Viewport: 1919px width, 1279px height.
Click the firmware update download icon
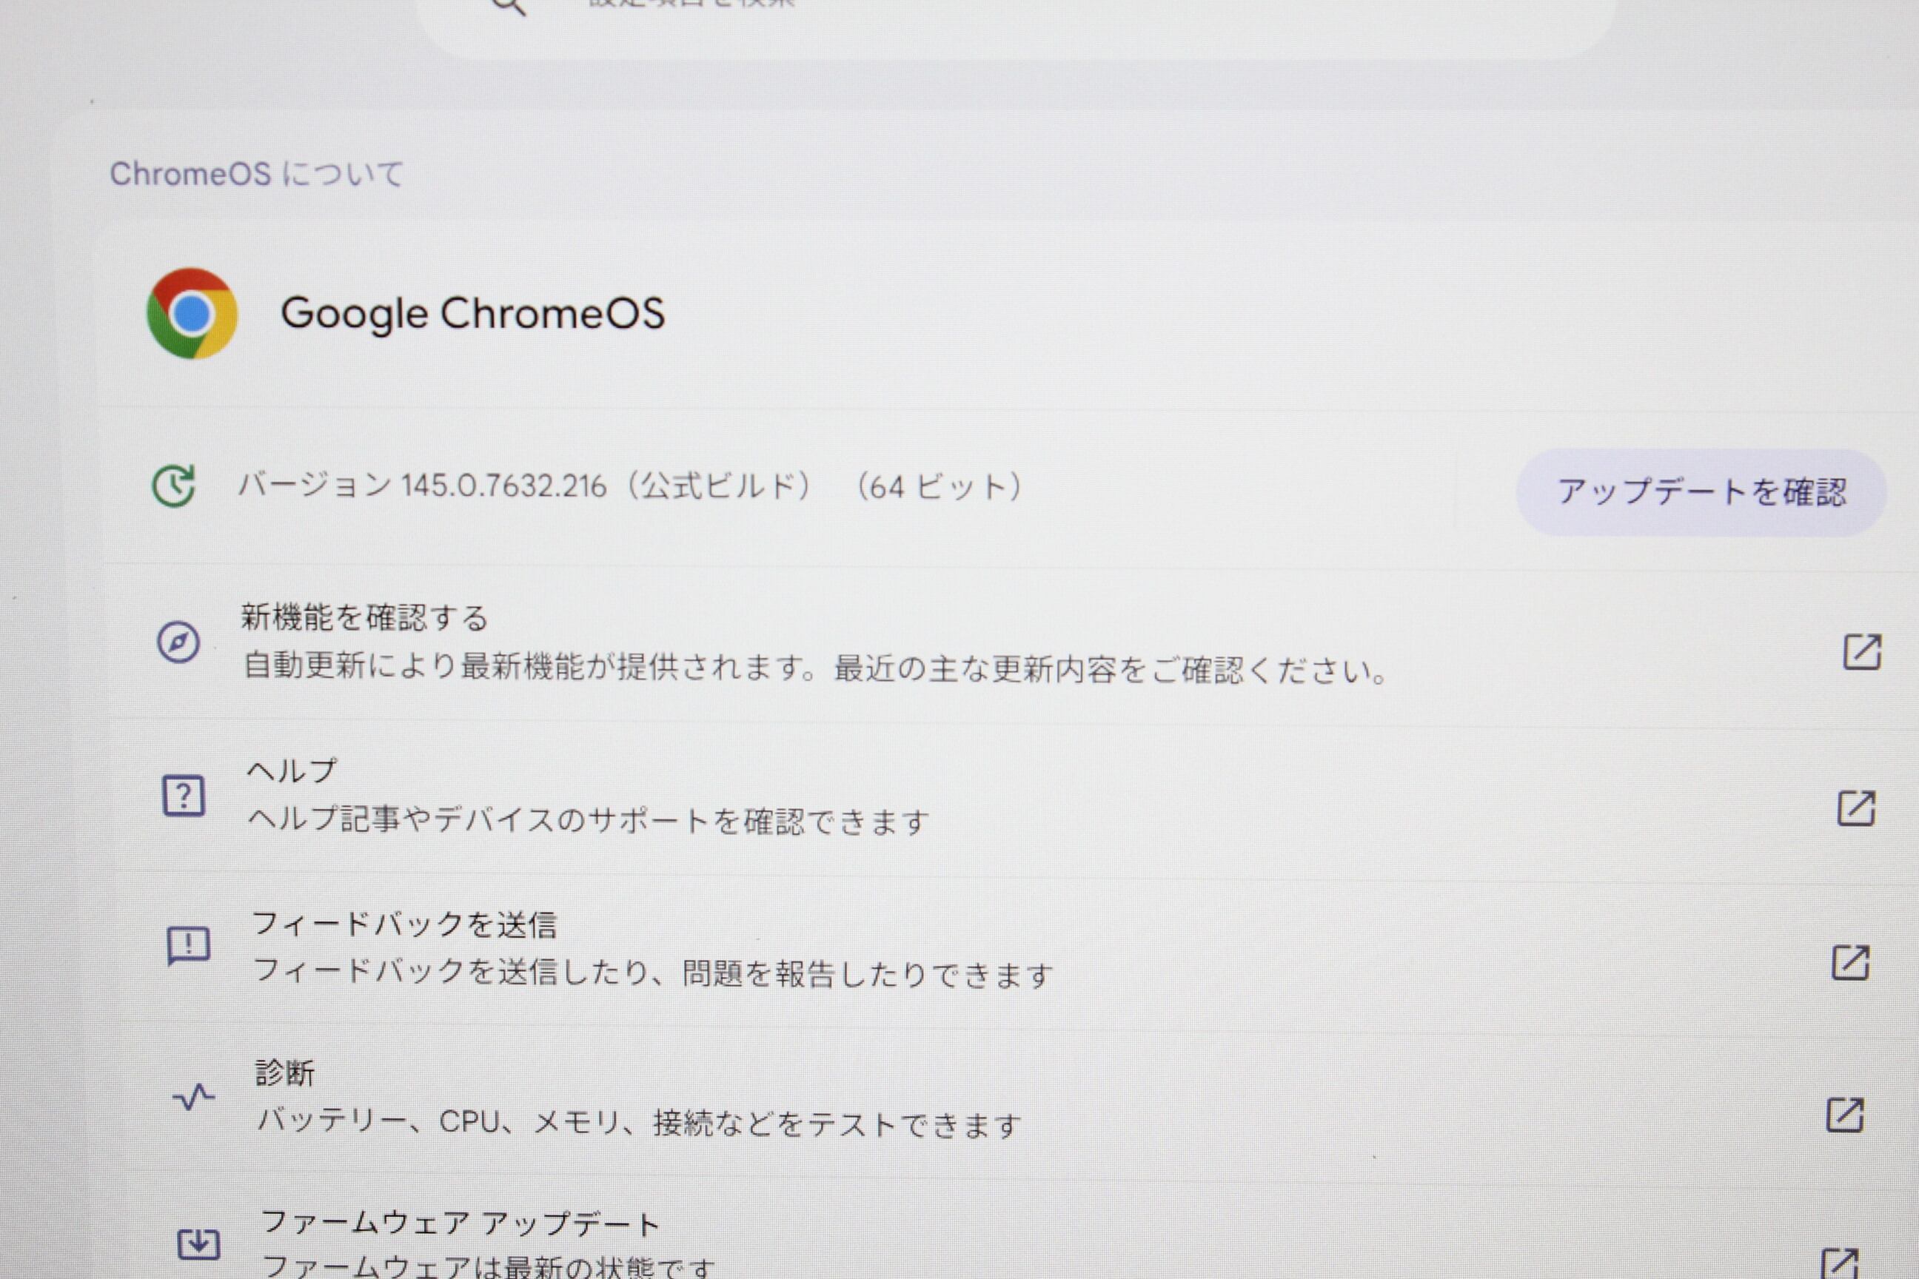click(x=198, y=1244)
